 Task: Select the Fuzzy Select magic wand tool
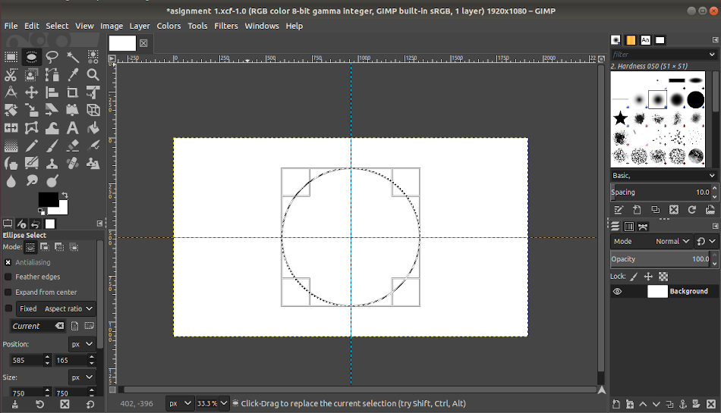[73, 57]
